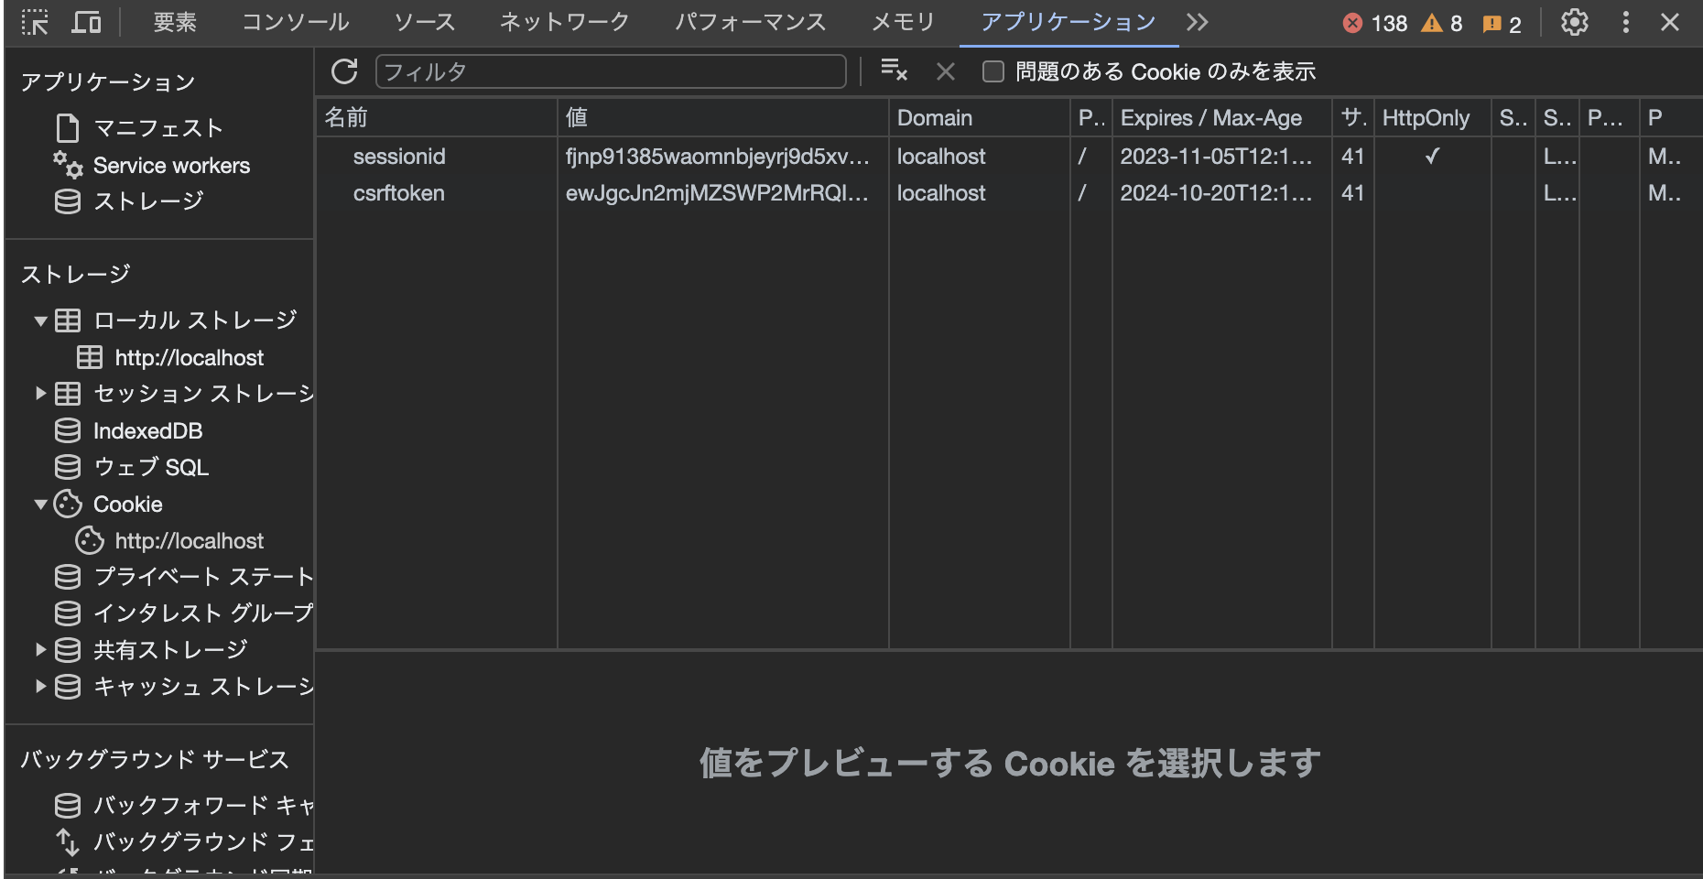
Task: Open the three-dot customize menu
Action: 1625,23
